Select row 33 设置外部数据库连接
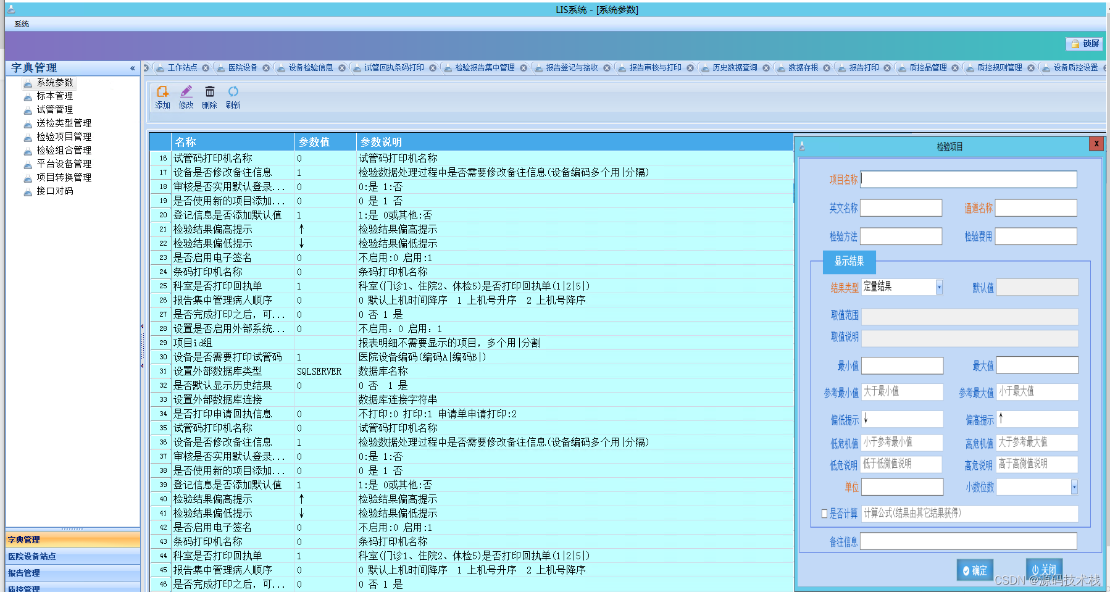1110x592 pixels. [x=472, y=400]
